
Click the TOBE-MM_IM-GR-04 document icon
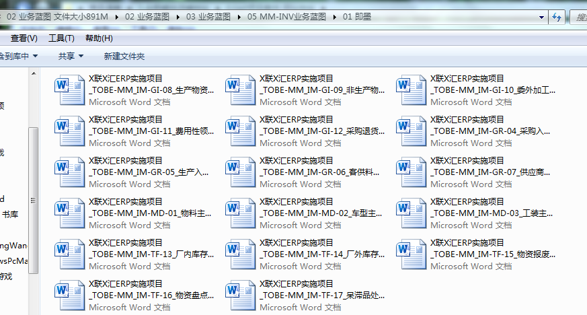[x=411, y=132]
